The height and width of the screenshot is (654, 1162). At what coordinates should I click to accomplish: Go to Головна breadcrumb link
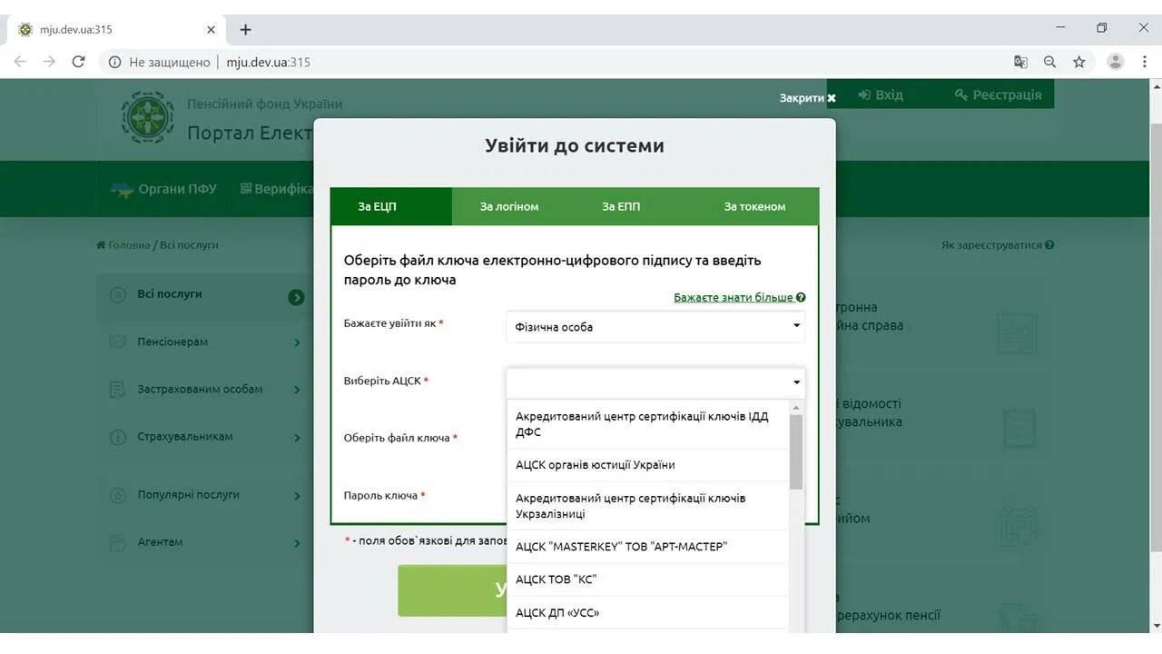pos(129,245)
